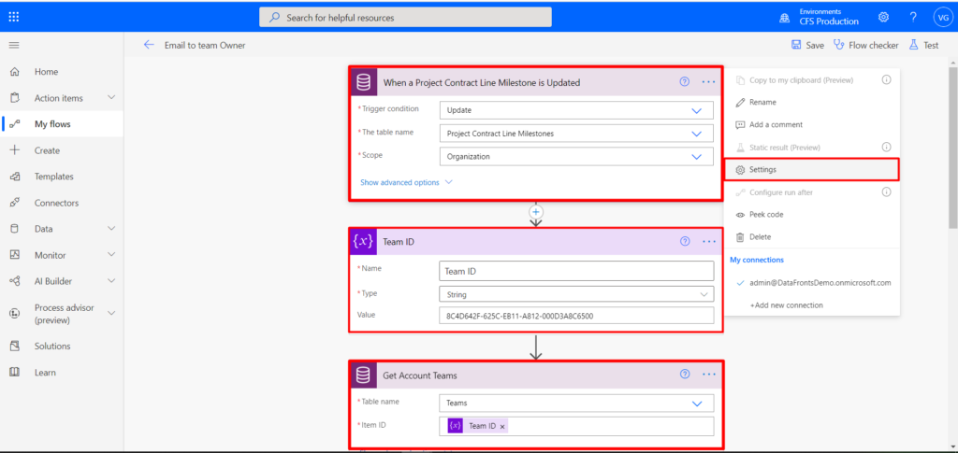Image resolution: width=958 pixels, height=453 pixels.
Task: Open the Learn sidebar item
Action: coord(45,372)
